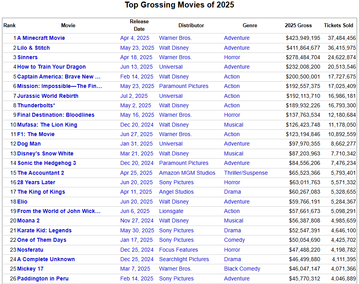
Task: Open Angel Studios distributor link
Action: coord(176,192)
